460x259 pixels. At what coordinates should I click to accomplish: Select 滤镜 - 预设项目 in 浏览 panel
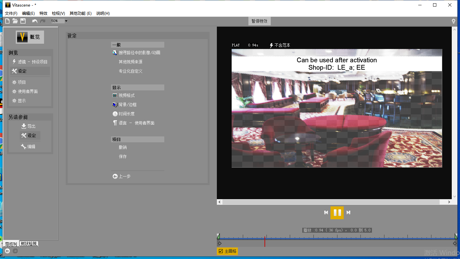[30, 62]
